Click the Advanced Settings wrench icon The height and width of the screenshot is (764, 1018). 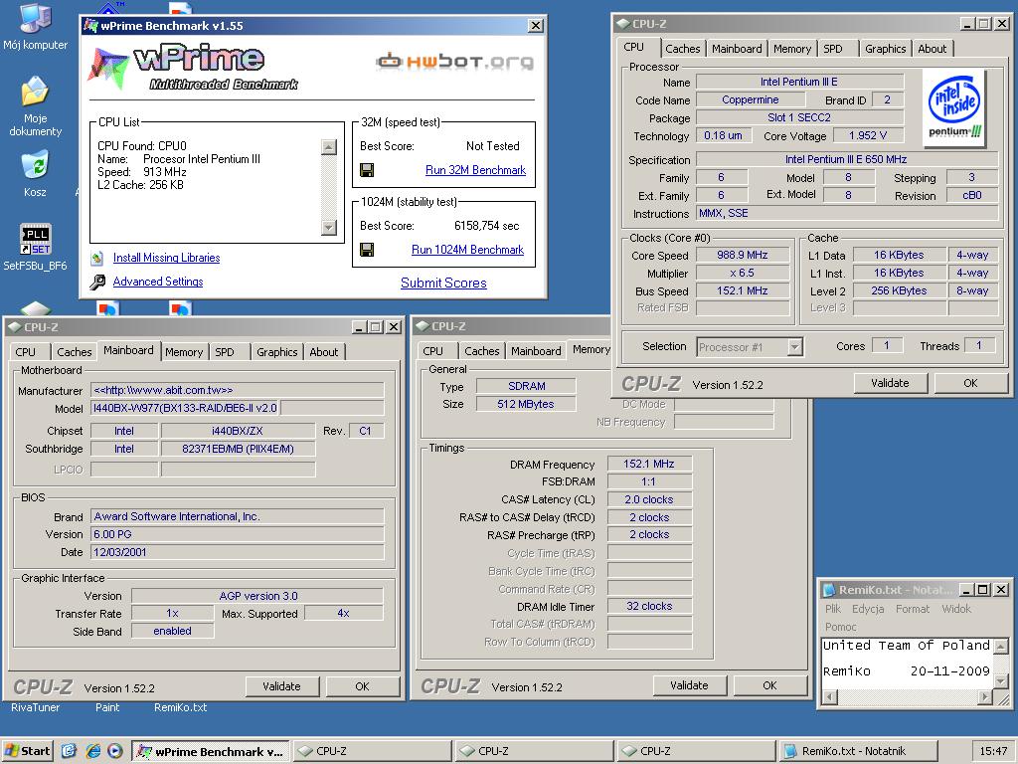click(x=97, y=282)
